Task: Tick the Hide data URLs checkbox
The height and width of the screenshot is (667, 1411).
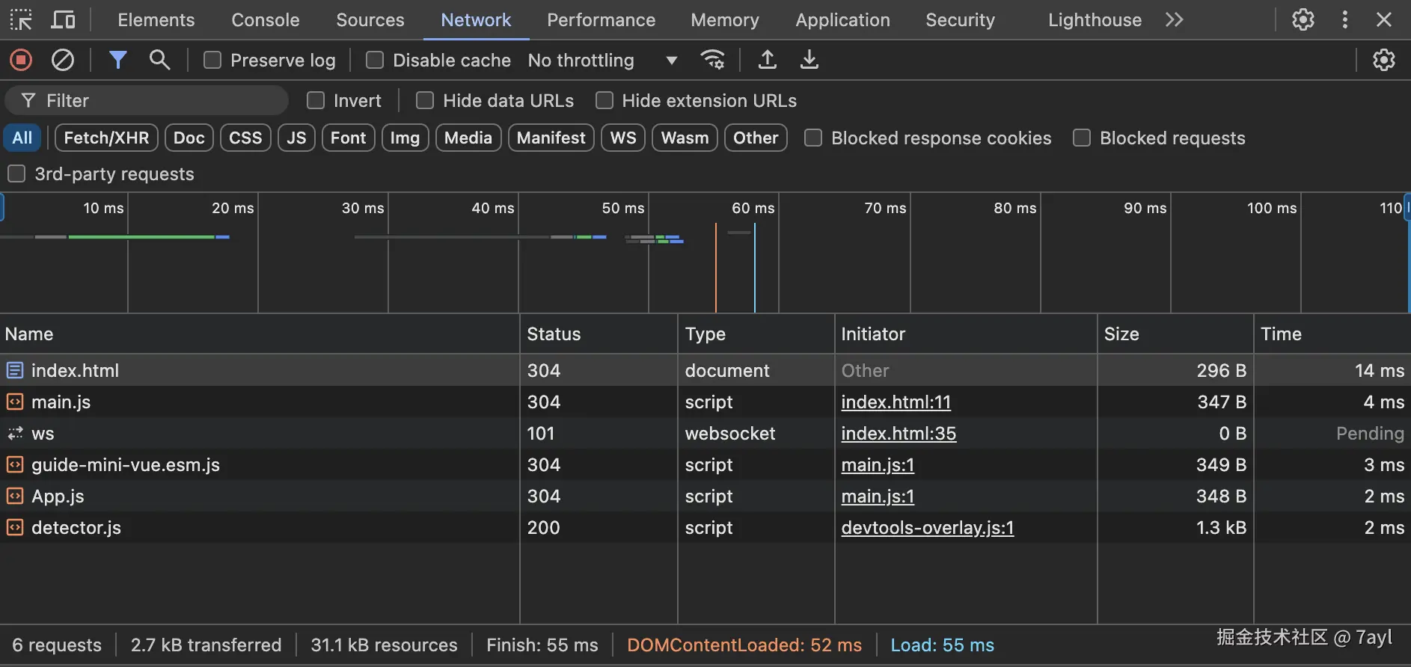Action: point(425,100)
